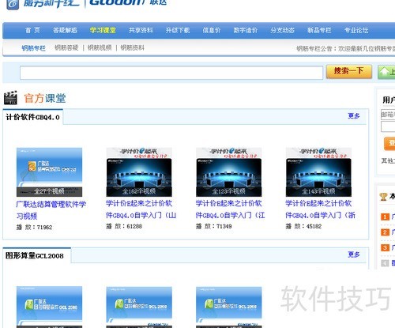
Task: Click the green home arrow button icon
Action: (x=386, y=72)
